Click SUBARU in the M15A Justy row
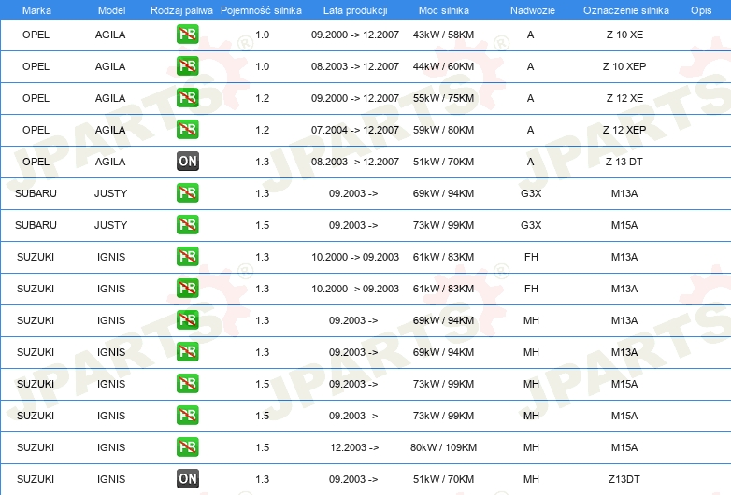 pos(36,225)
